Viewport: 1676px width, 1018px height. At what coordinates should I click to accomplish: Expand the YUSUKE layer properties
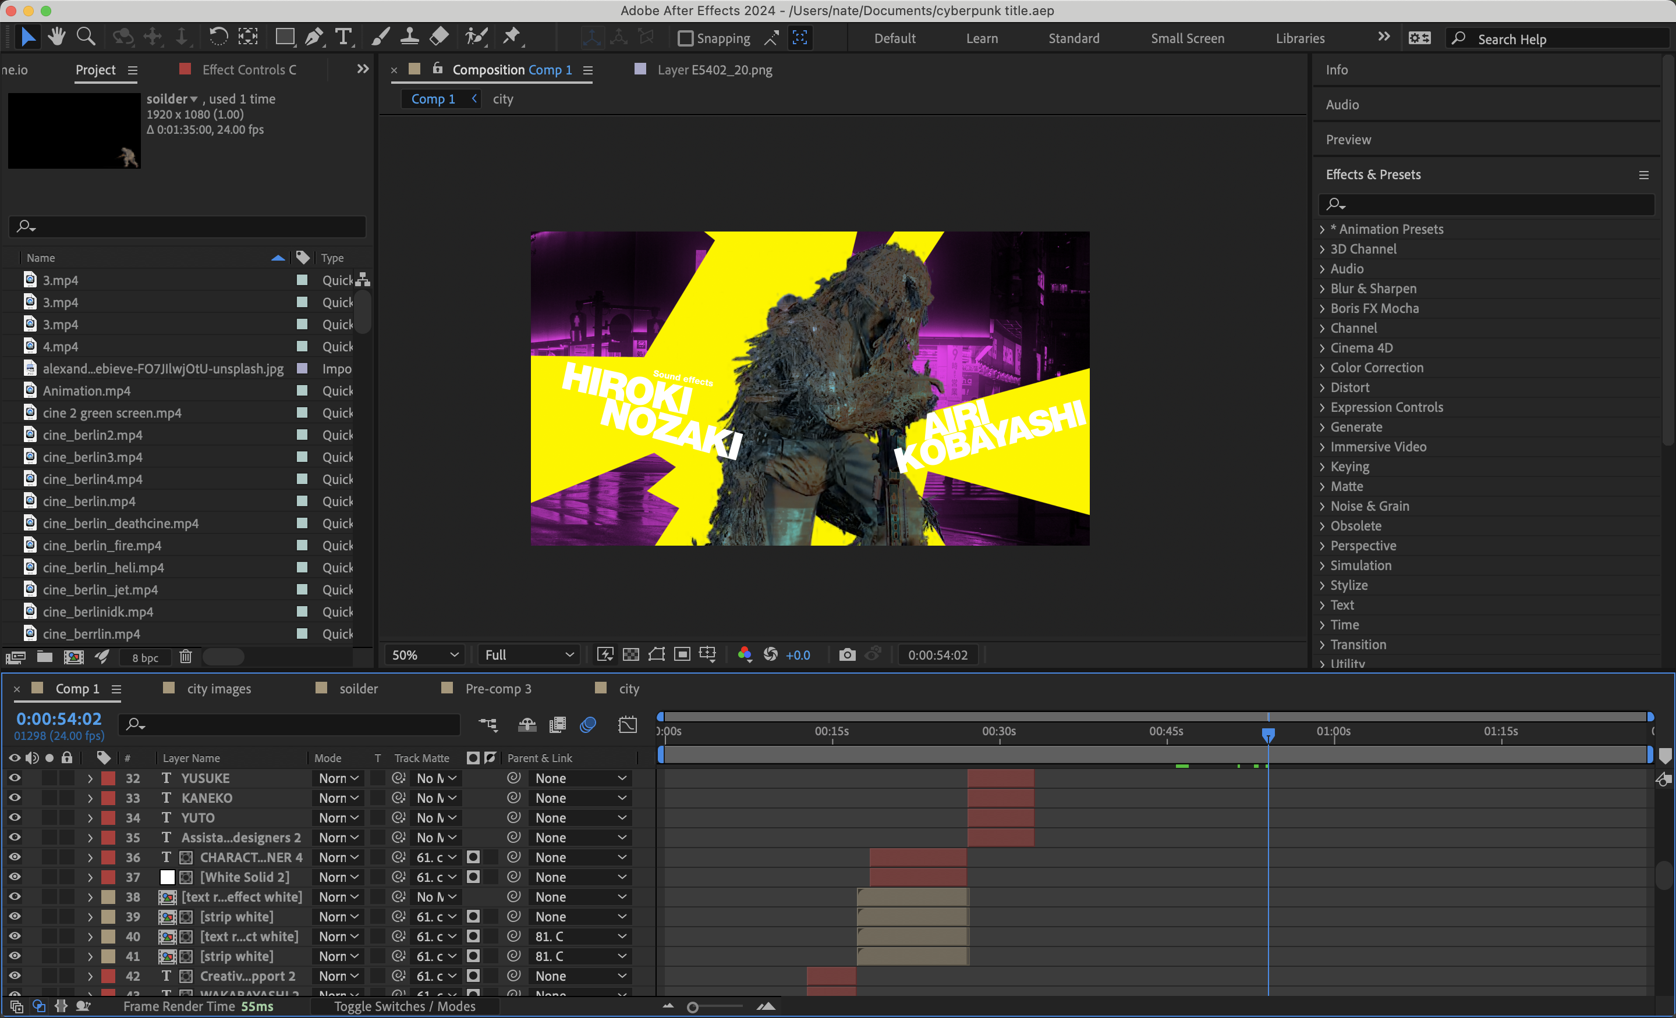point(90,779)
